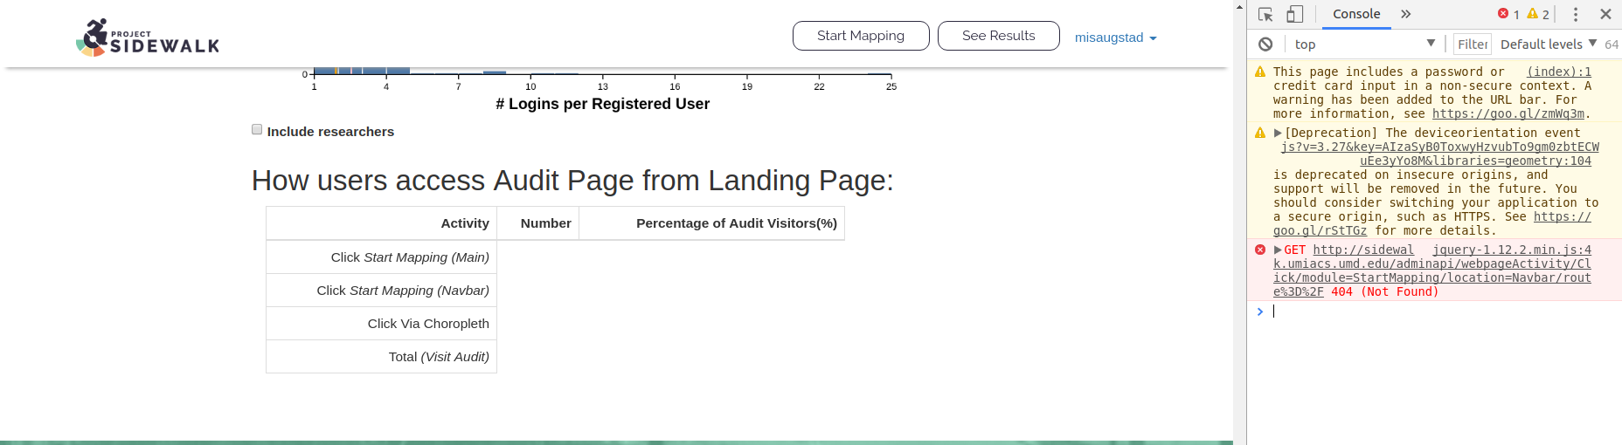Open the js?v=3.27 maps script link

(x=1440, y=154)
